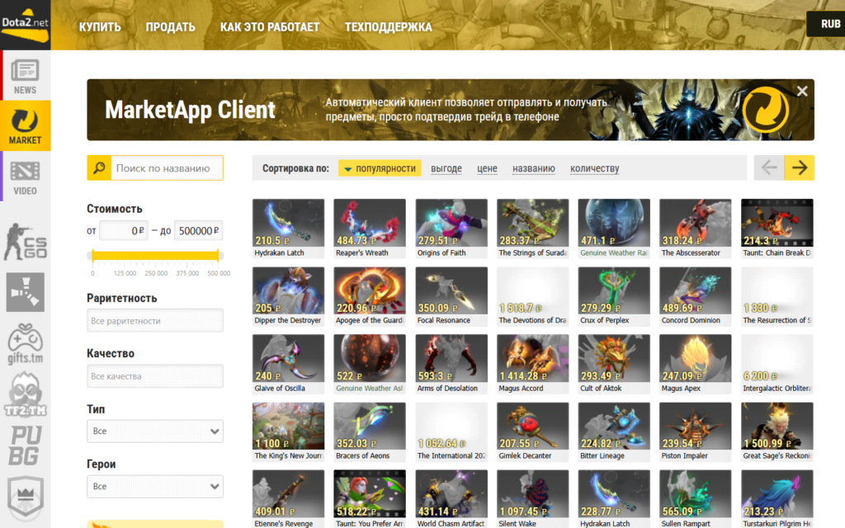Open the 471.1 ₽ Genuine Weather Rain item
The width and height of the screenshot is (845, 528).
614,229
